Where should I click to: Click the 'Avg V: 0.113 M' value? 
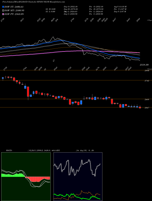point(120,7)
